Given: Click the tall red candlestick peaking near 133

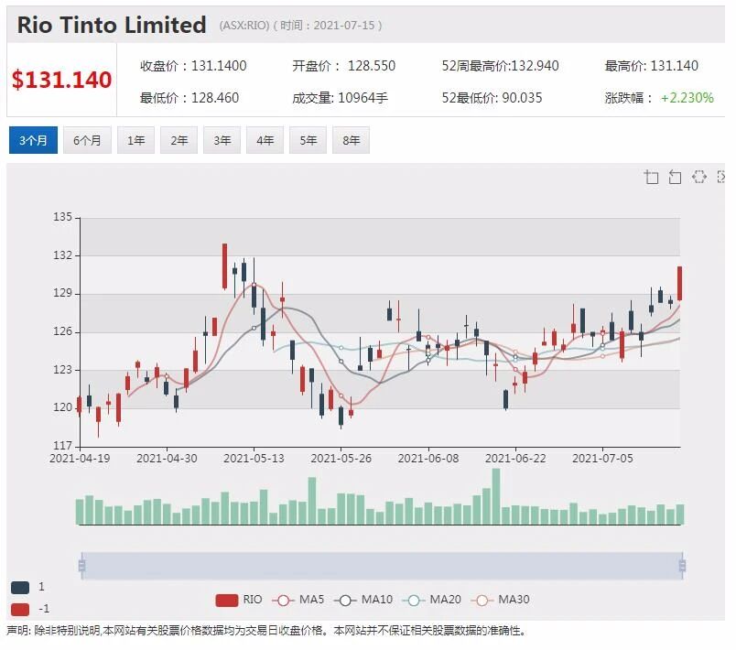Looking at the screenshot, I should (x=225, y=266).
